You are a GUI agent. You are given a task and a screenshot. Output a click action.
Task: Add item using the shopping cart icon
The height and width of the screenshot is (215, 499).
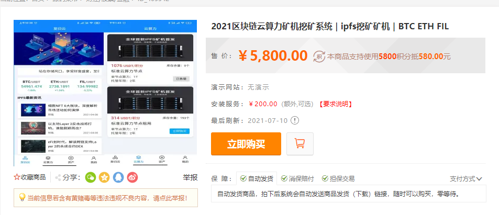[x=300, y=144]
